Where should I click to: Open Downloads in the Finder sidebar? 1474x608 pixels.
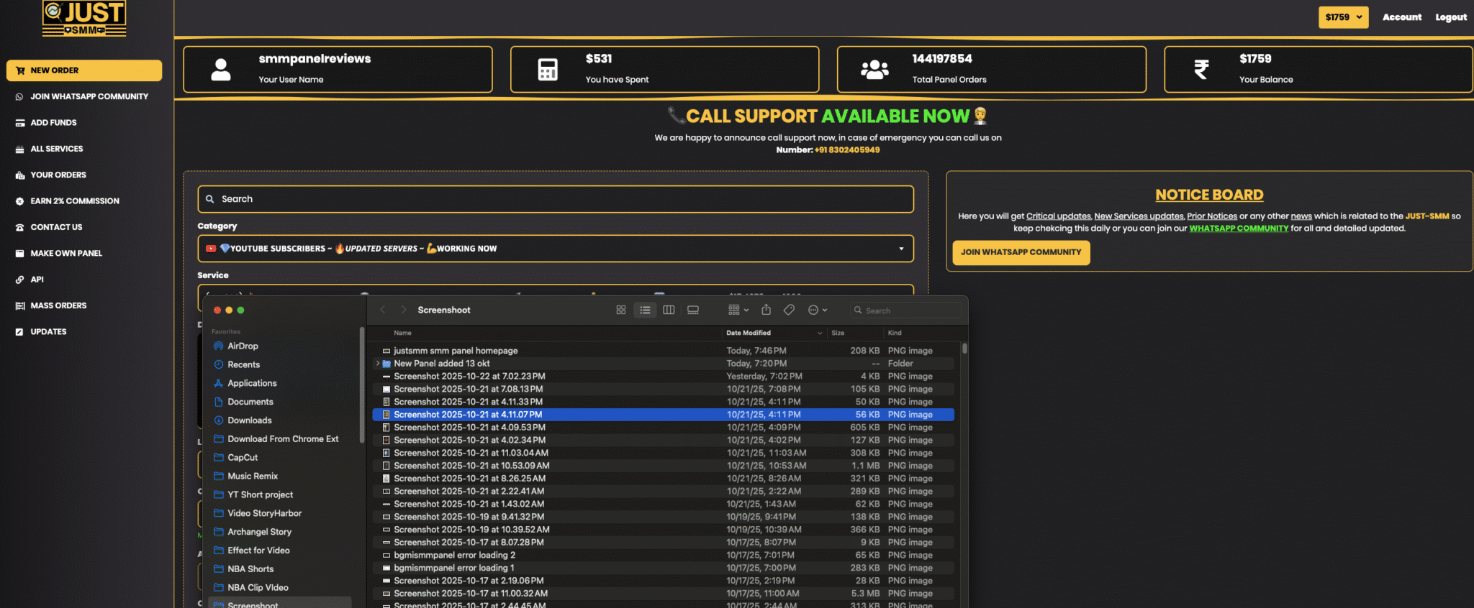(250, 420)
